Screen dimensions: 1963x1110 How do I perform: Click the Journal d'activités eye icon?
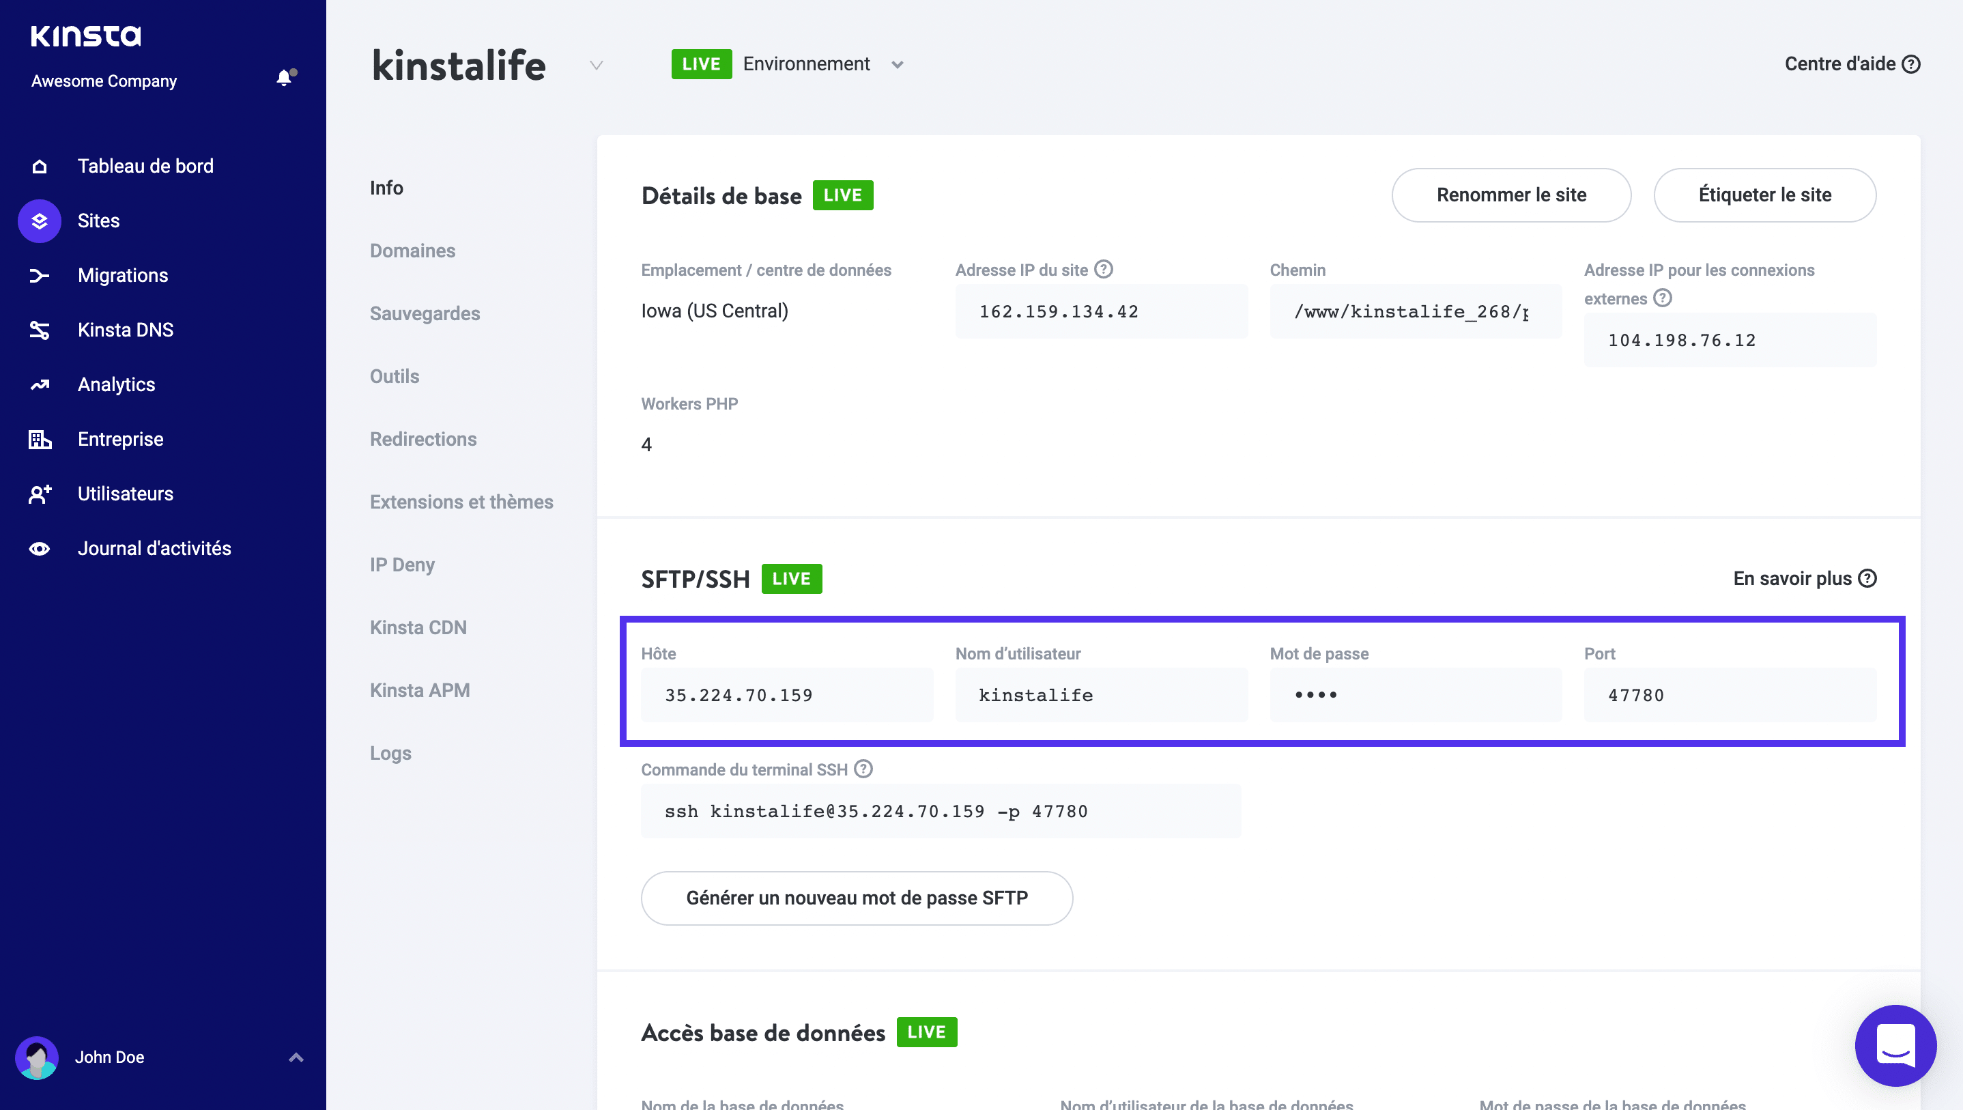40,549
